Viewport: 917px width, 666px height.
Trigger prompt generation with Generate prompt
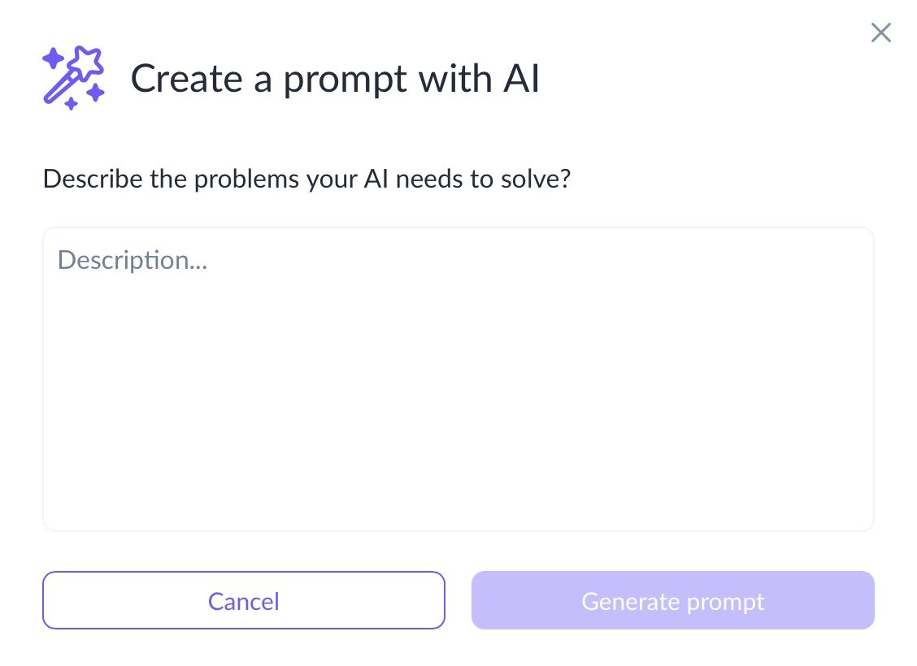tap(672, 600)
